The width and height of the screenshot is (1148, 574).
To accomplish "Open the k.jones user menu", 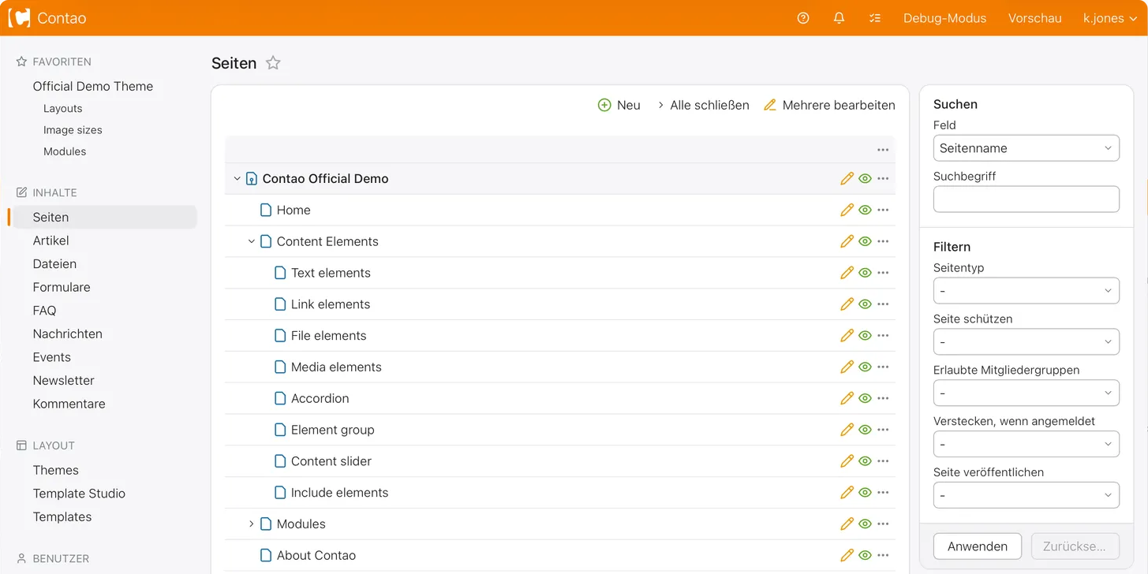I will click(x=1109, y=18).
